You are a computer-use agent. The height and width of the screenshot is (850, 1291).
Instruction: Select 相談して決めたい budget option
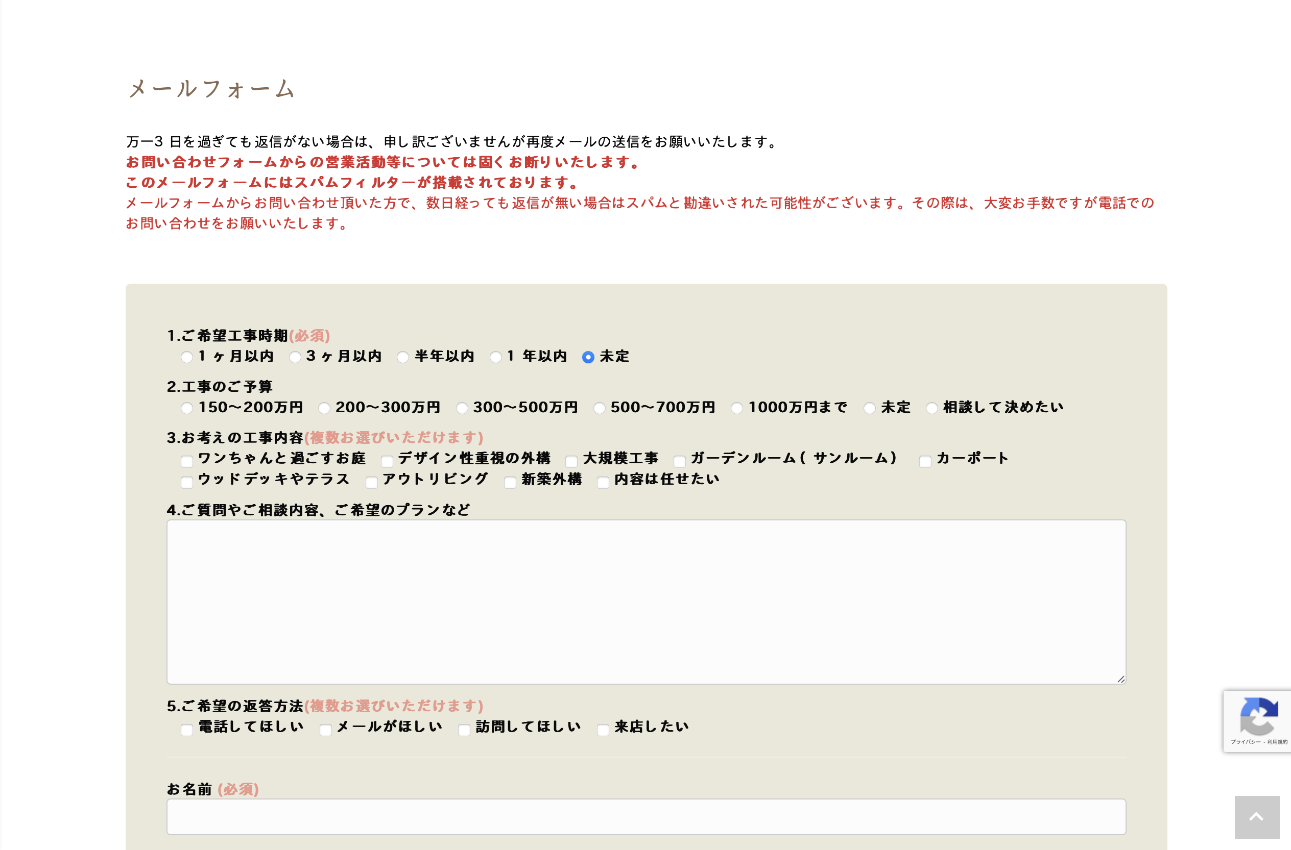click(931, 408)
